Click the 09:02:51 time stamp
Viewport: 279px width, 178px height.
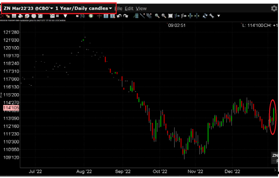tap(177, 25)
